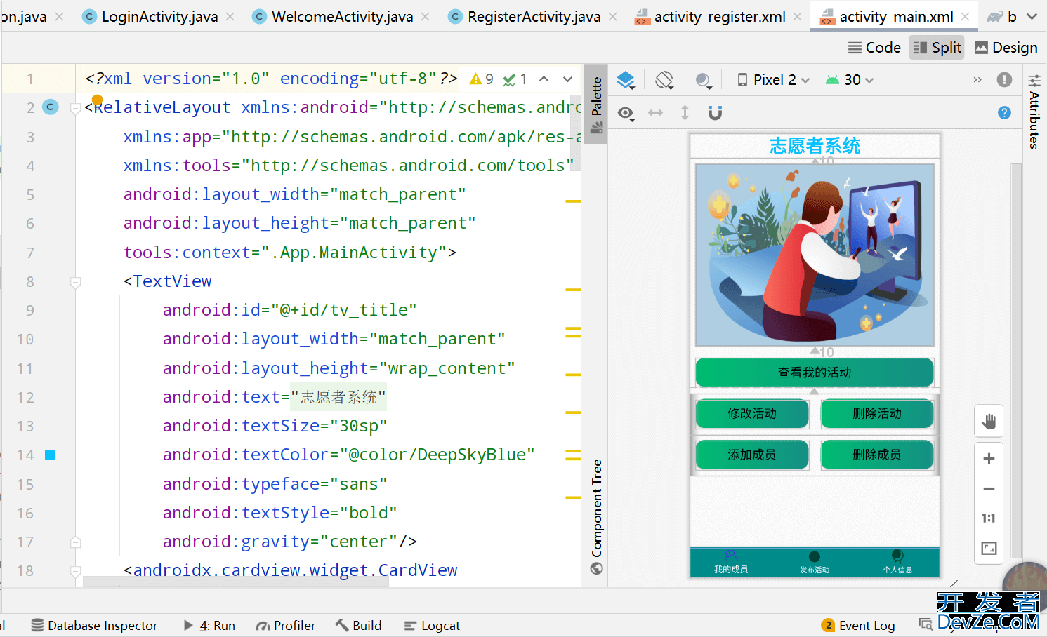The image size is (1047, 637).
Task: Activate the pan hand tool
Action: point(989,421)
